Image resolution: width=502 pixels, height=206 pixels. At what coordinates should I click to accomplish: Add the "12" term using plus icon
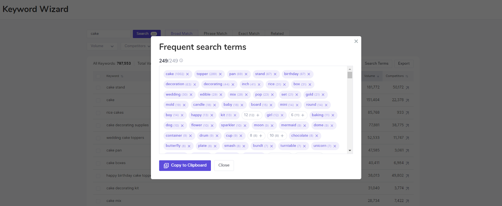tap(258, 115)
